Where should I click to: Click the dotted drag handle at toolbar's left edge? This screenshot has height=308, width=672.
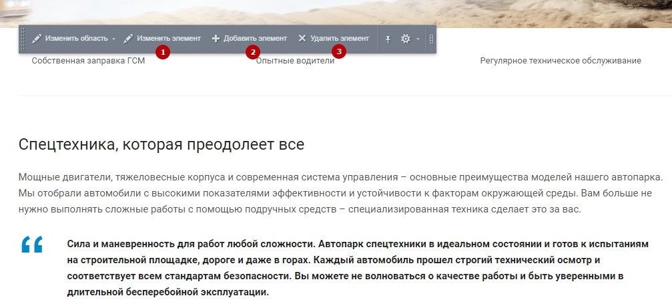23,39
